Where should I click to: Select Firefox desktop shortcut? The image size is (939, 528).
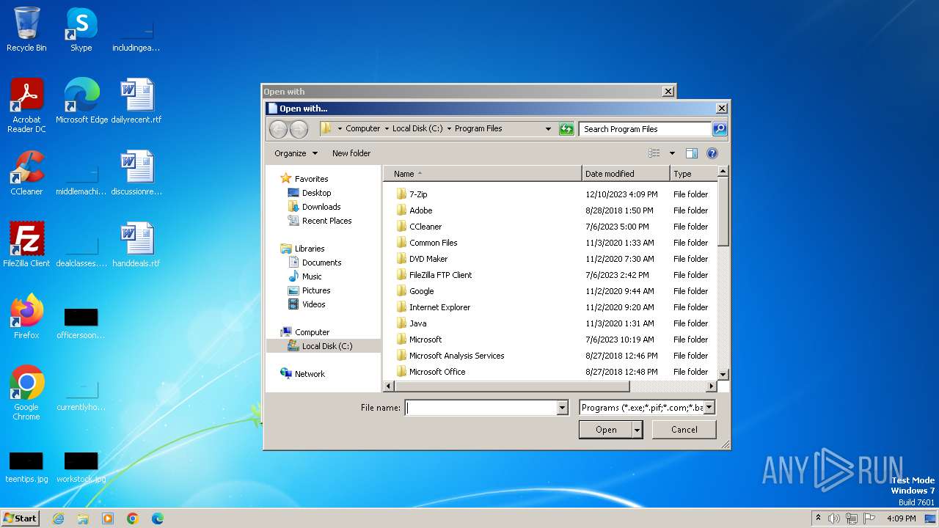tap(26, 317)
